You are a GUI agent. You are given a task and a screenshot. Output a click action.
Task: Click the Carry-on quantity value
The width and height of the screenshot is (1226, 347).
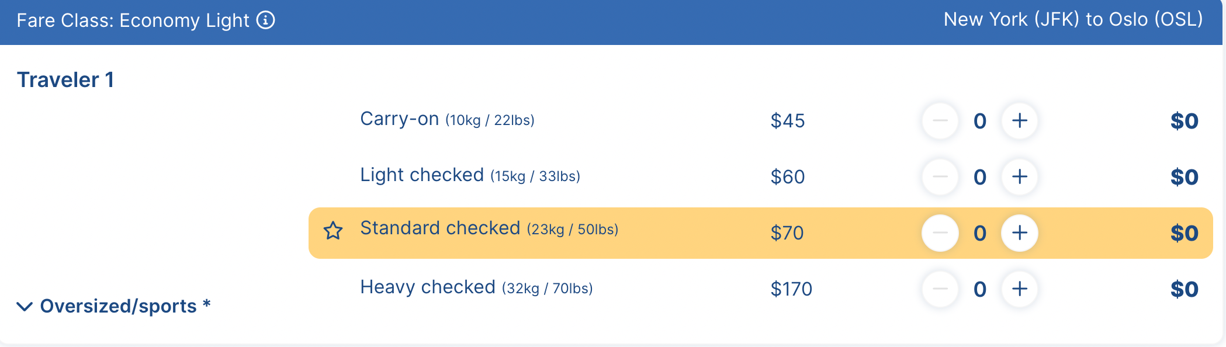click(980, 122)
